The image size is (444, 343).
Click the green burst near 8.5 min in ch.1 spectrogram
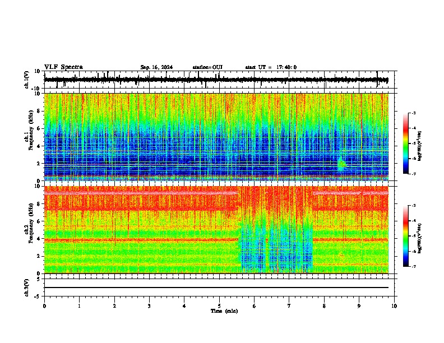pyautogui.click(x=342, y=165)
